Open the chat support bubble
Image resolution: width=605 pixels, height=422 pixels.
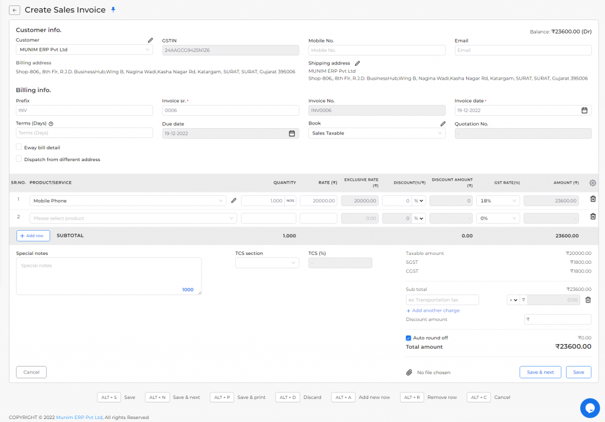[x=590, y=408]
